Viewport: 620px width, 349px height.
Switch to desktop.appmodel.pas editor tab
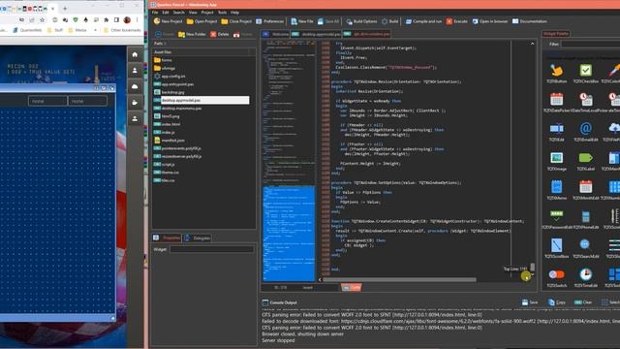coord(317,34)
